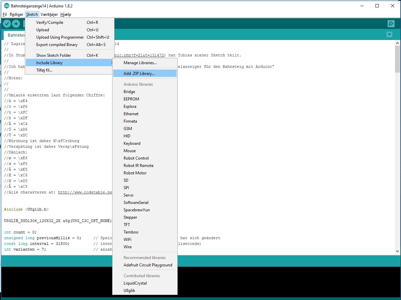Expand the Include Library submenu arrow
401x300 pixels.
pos(112,63)
